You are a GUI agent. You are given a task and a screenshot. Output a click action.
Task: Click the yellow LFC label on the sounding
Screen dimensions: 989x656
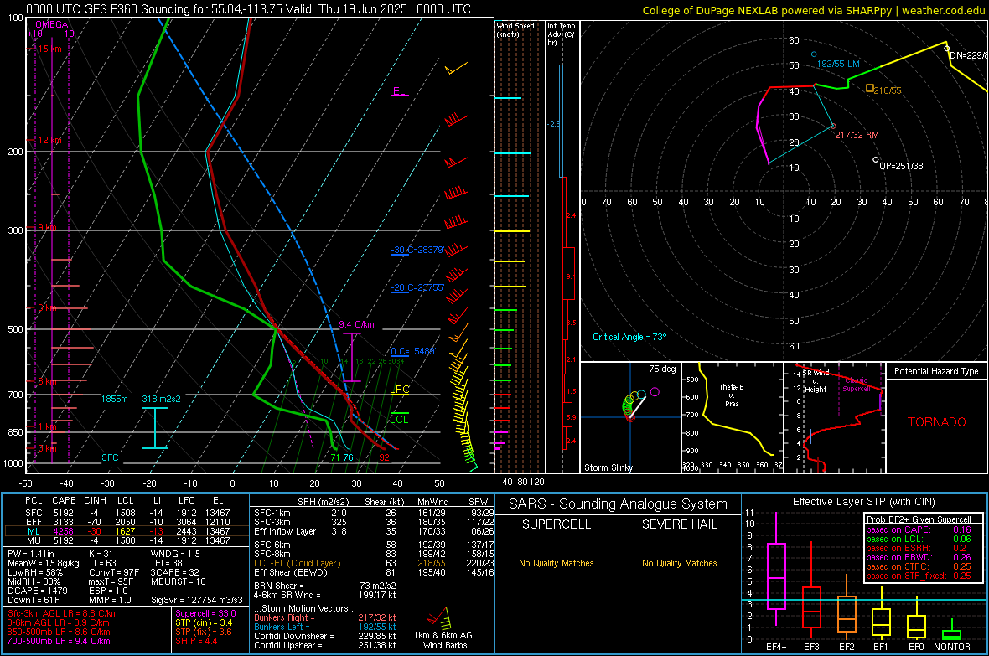[399, 390]
